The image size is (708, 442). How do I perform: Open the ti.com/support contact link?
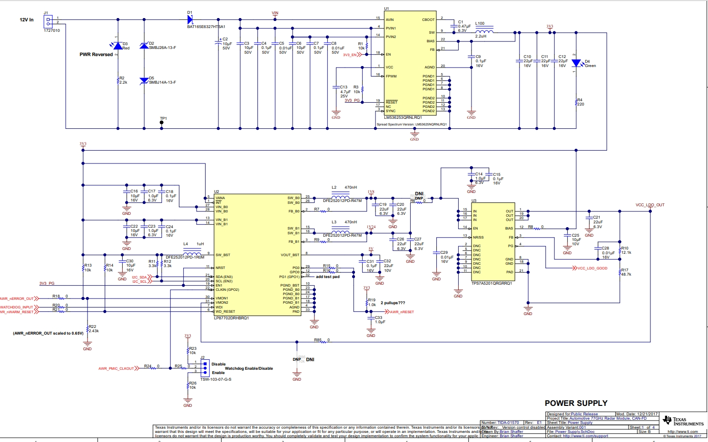coord(585,436)
